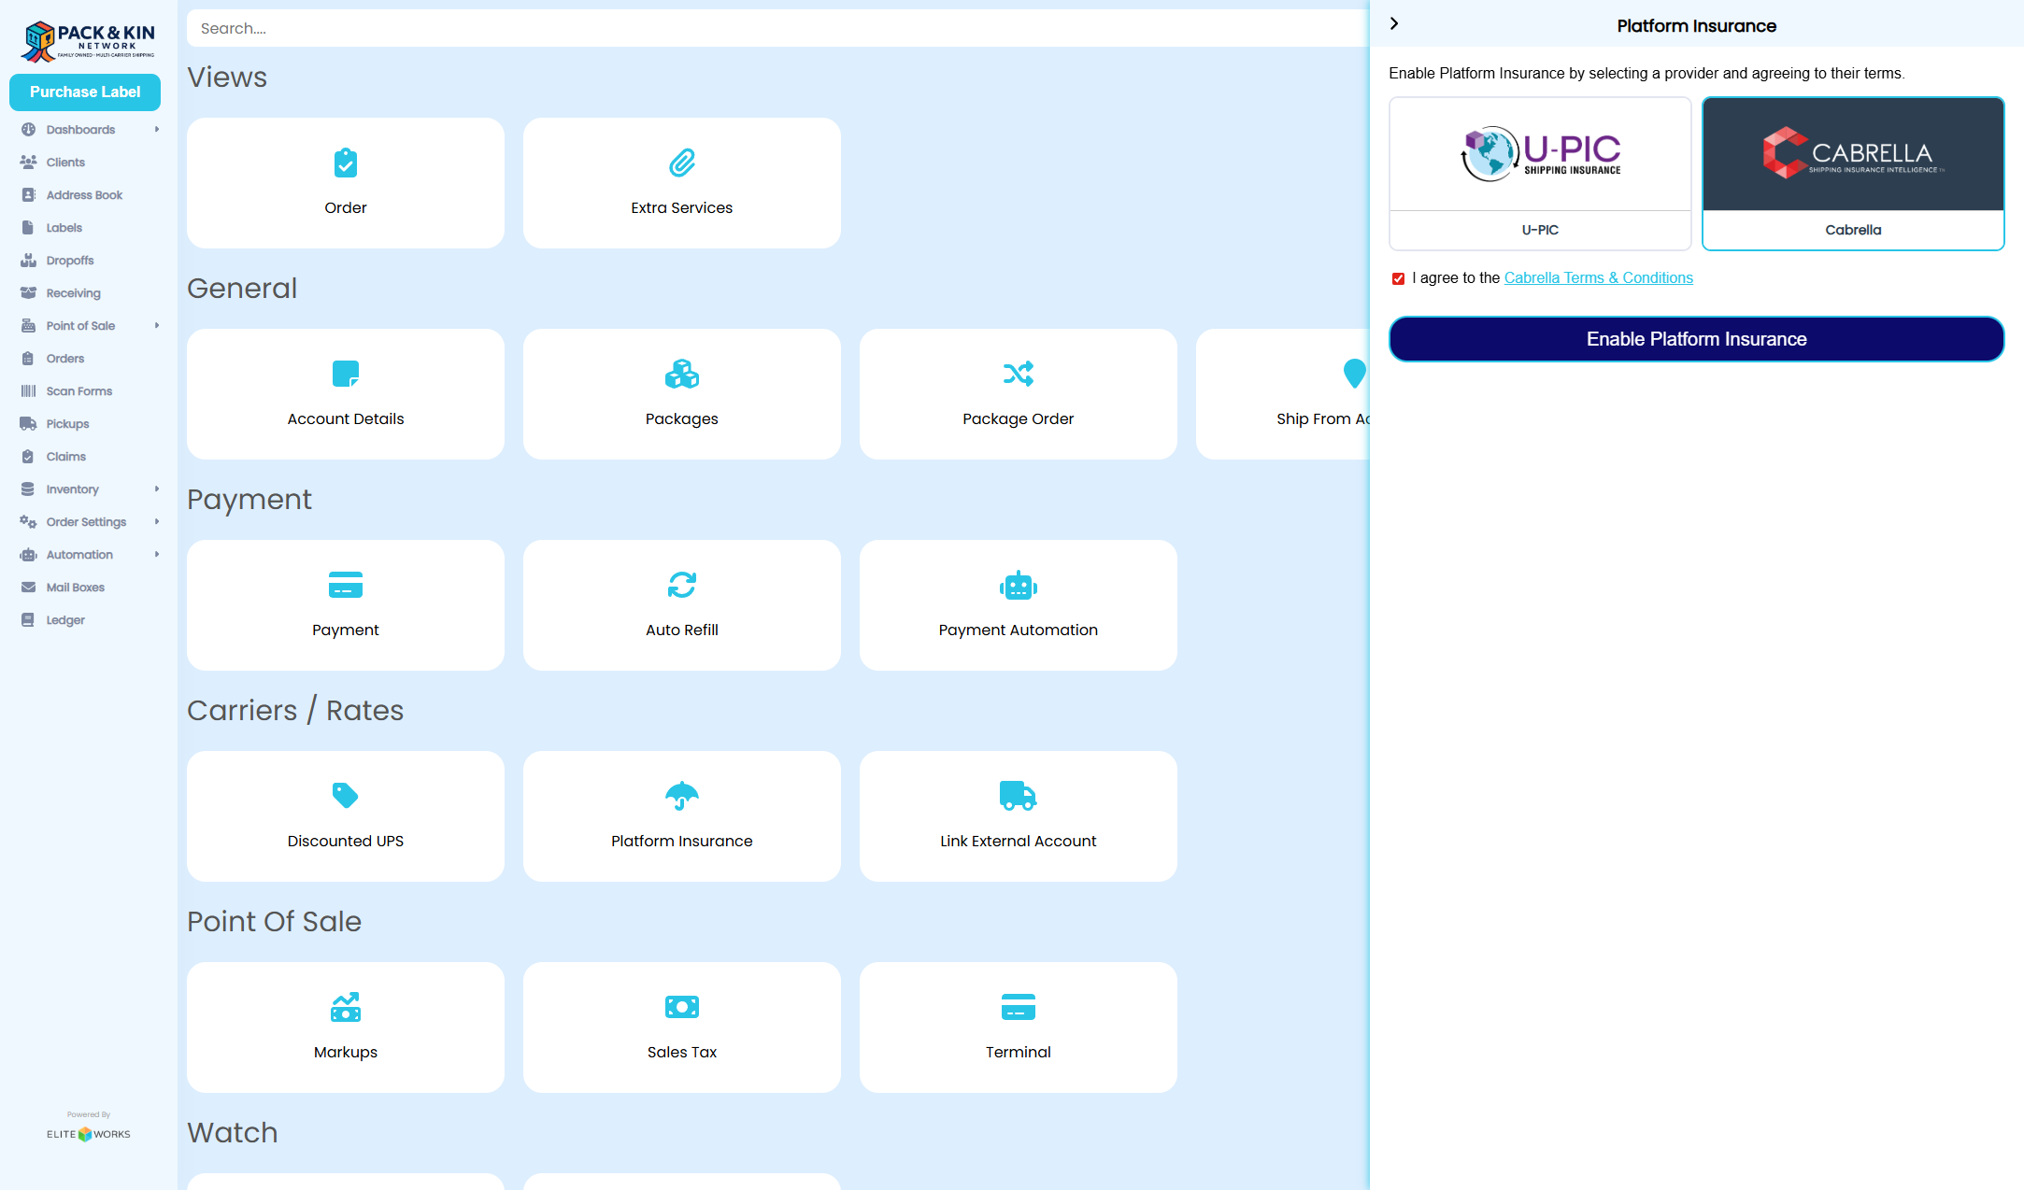
Task: Click the Scan Forms barcode icon
Action: [29, 391]
